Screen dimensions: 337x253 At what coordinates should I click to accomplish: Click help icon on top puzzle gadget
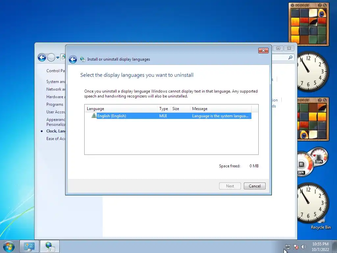320,5
